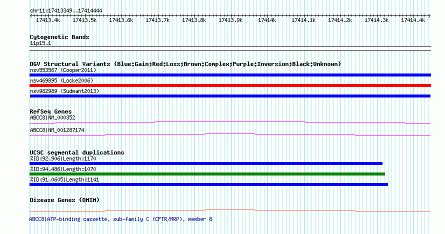Viewport: 445px width, 234px height.
Task: Click the blue gain bar for nsv982989
Action: (230, 96)
